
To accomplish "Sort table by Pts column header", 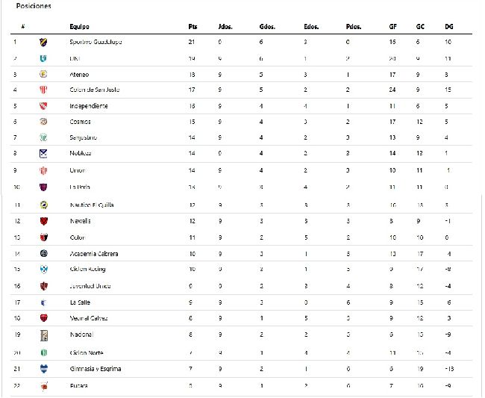I will click(193, 27).
